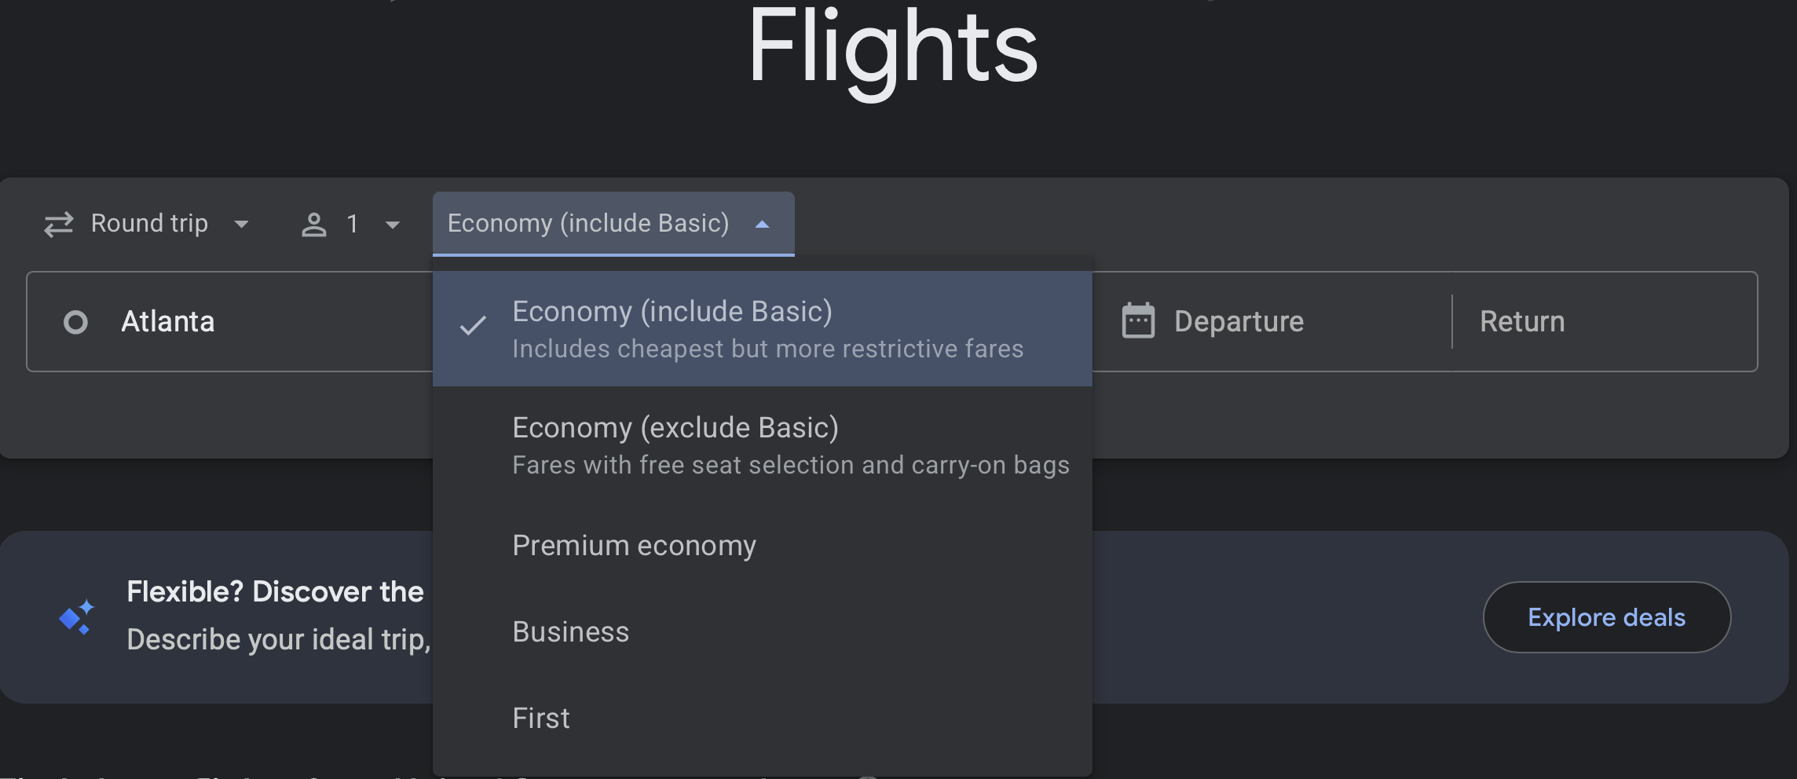Click the blue sparkle icon beside Flexible
Image resolution: width=1797 pixels, height=779 pixels.
[x=77, y=617]
